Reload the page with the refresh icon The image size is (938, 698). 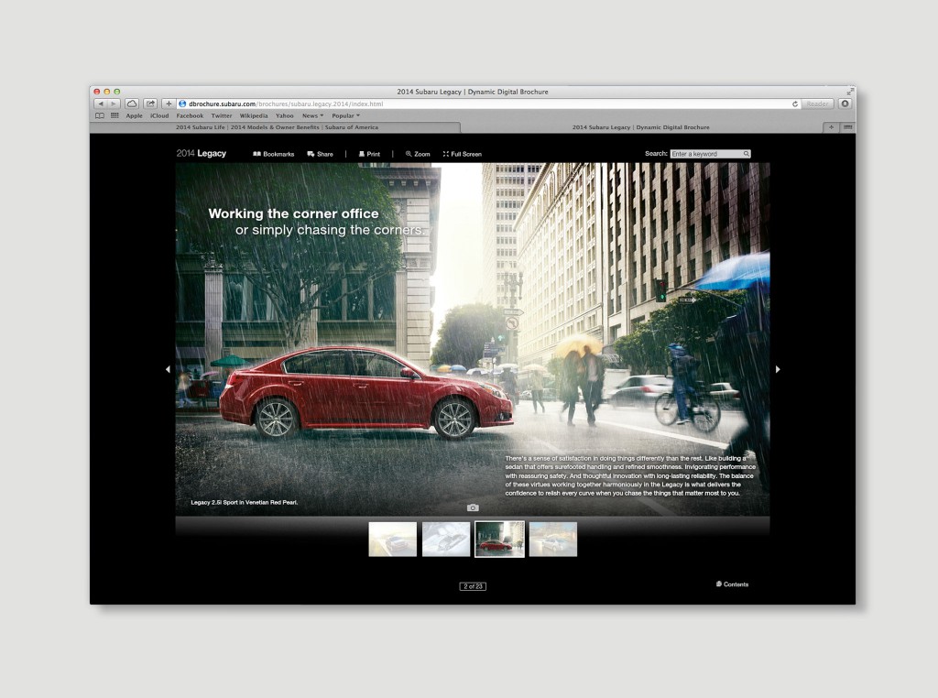[x=795, y=104]
